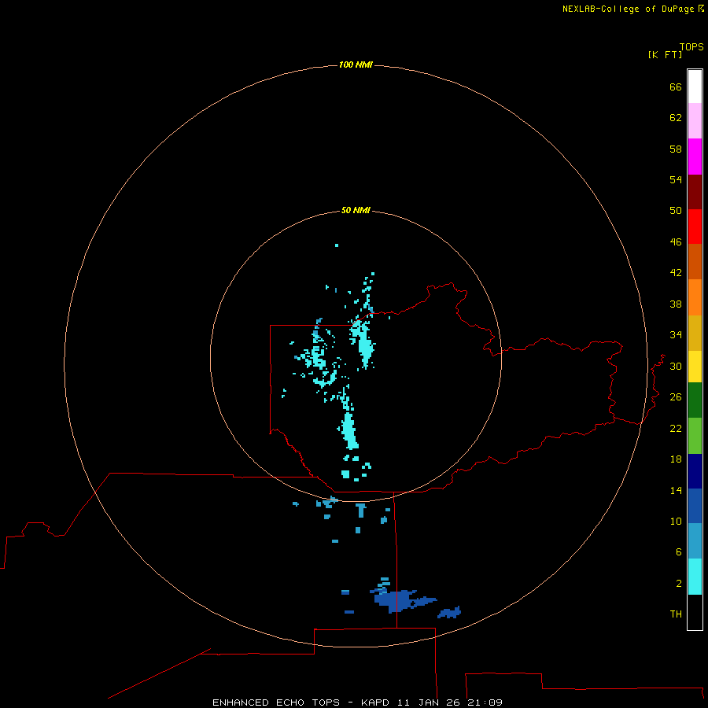Viewport: 708px width, 708px height.
Task: Click the 100 NMI range ring label
Action: (x=356, y=65)
